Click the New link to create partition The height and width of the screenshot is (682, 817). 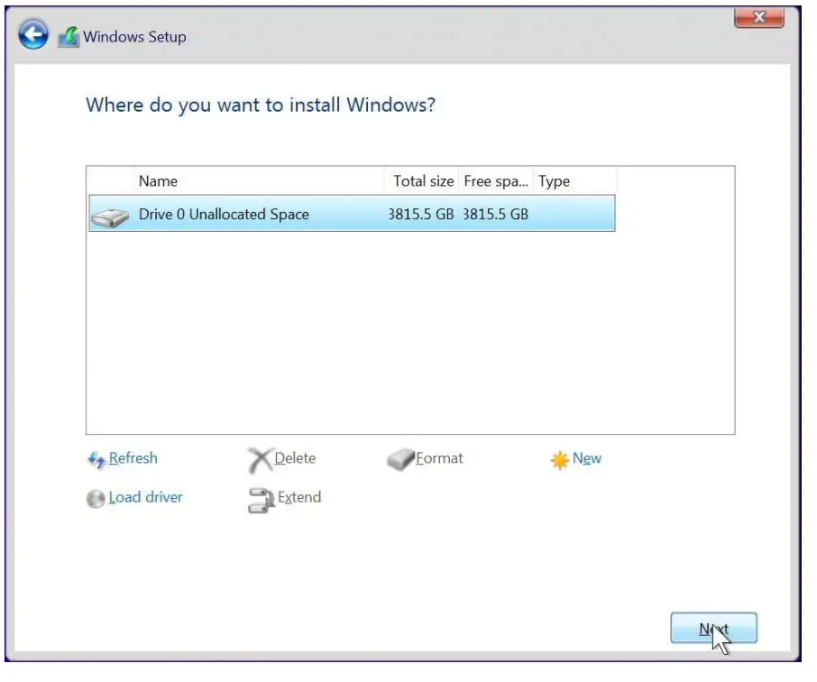tap(587, 458)
